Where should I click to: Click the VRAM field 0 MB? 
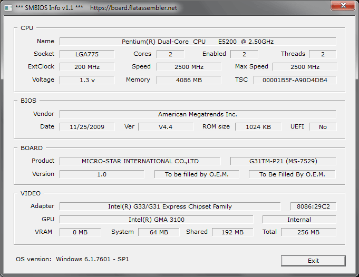[80, 232]
